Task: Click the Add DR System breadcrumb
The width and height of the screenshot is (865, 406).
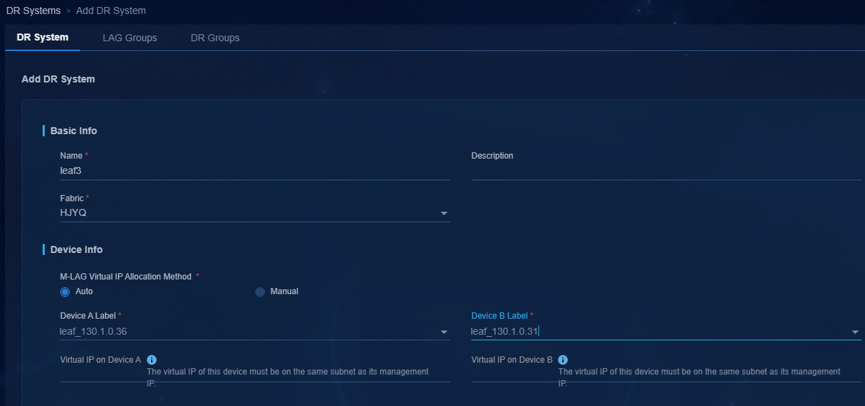Action: pyautogui.click(x=111, y=10)
